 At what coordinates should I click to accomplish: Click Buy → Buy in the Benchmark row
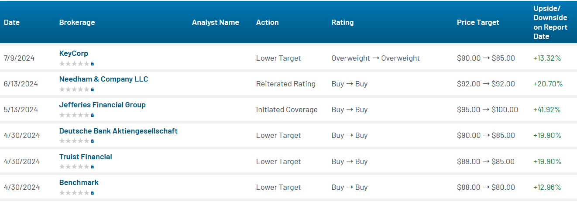(350, 187)
